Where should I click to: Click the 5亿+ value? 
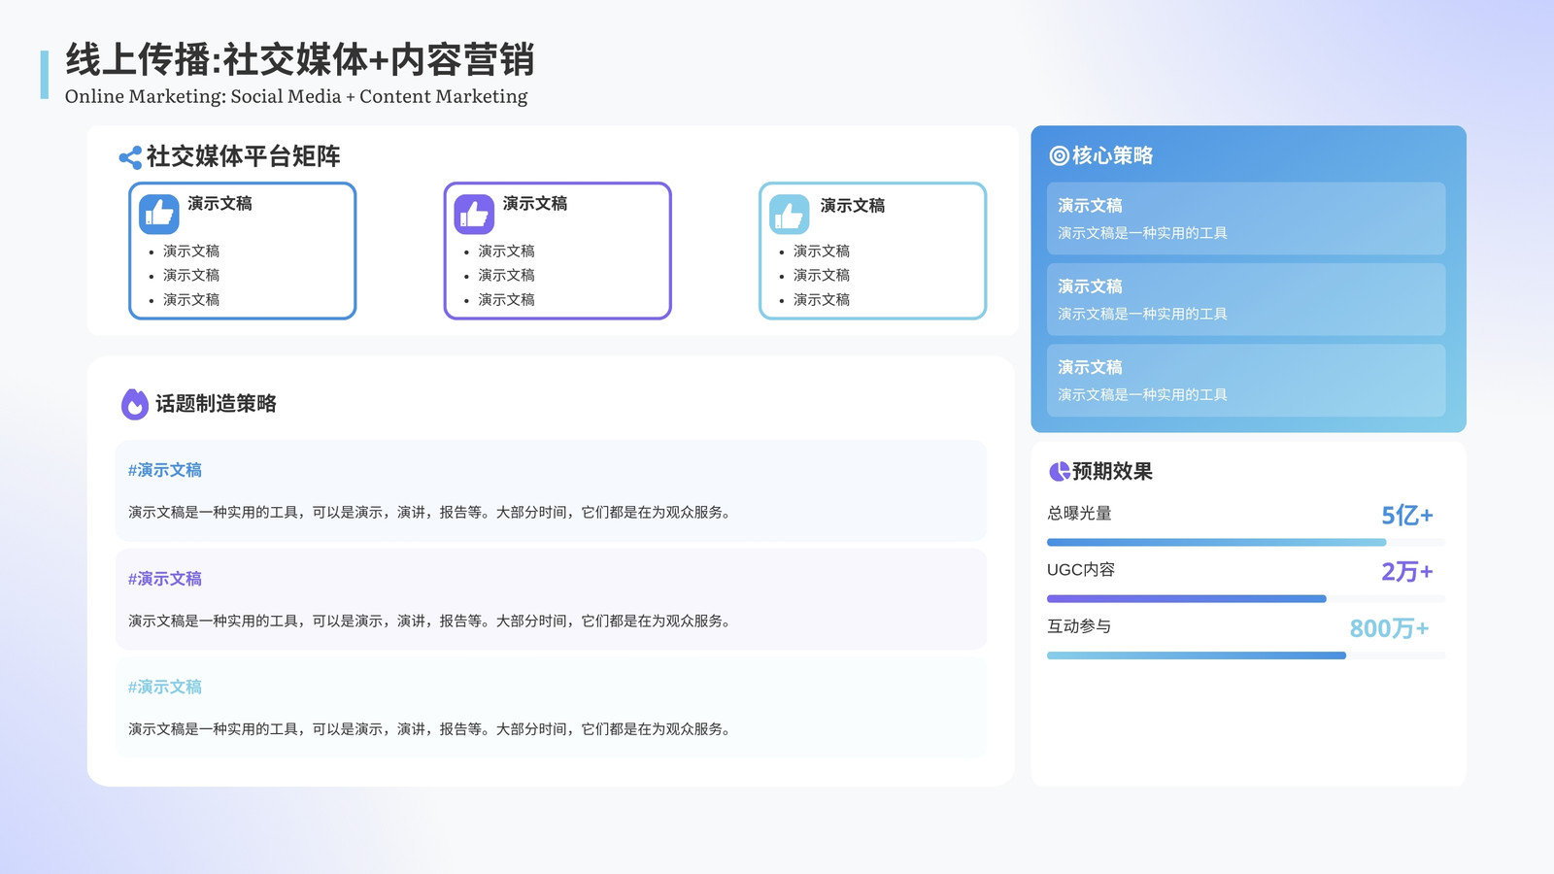point(1407,516)
